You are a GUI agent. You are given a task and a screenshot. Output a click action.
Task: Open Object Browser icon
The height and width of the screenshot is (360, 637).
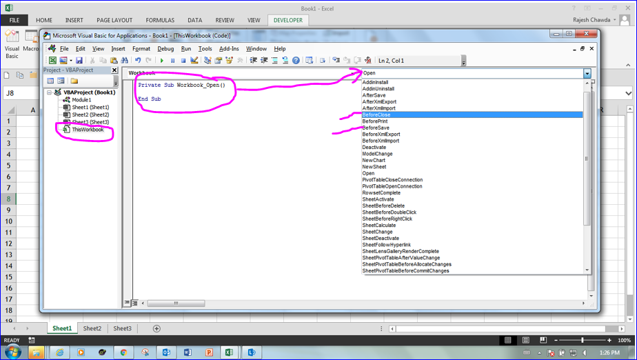(229, 61)
